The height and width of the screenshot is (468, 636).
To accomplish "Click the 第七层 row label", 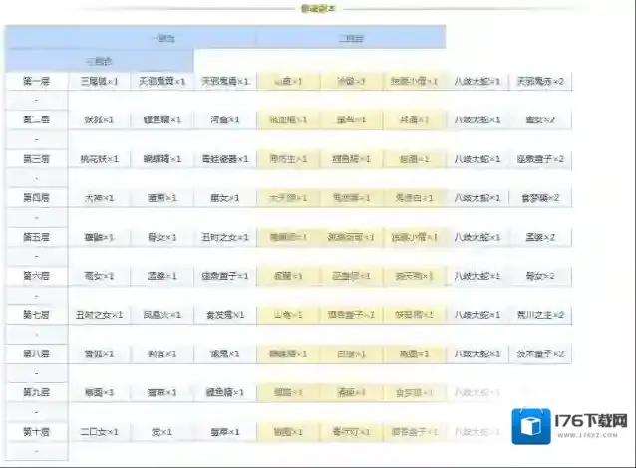I will click(x=36, y=315).
